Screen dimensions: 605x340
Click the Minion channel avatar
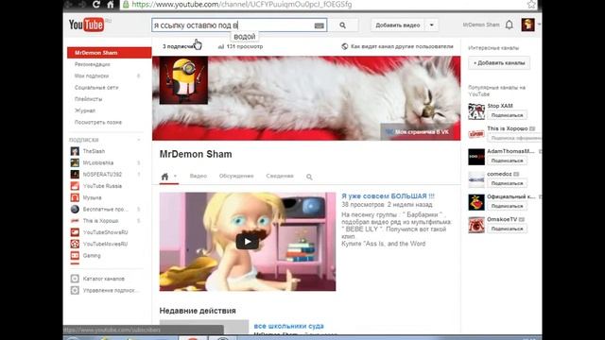click(183, 80)
